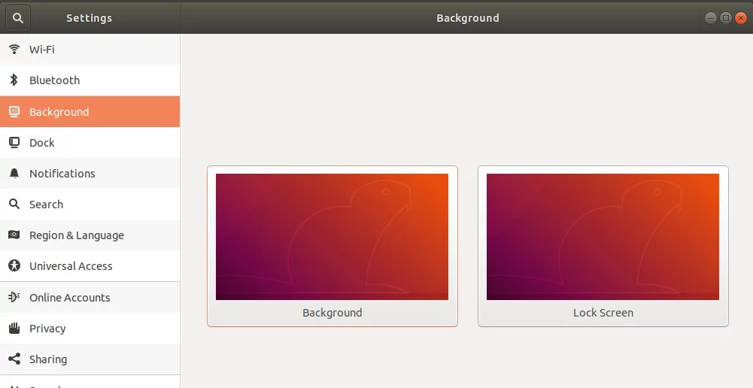Click the "Background" label under left preview
This screenshot has width=753, height=388.
pyautogui.click(x=332, y=313)
